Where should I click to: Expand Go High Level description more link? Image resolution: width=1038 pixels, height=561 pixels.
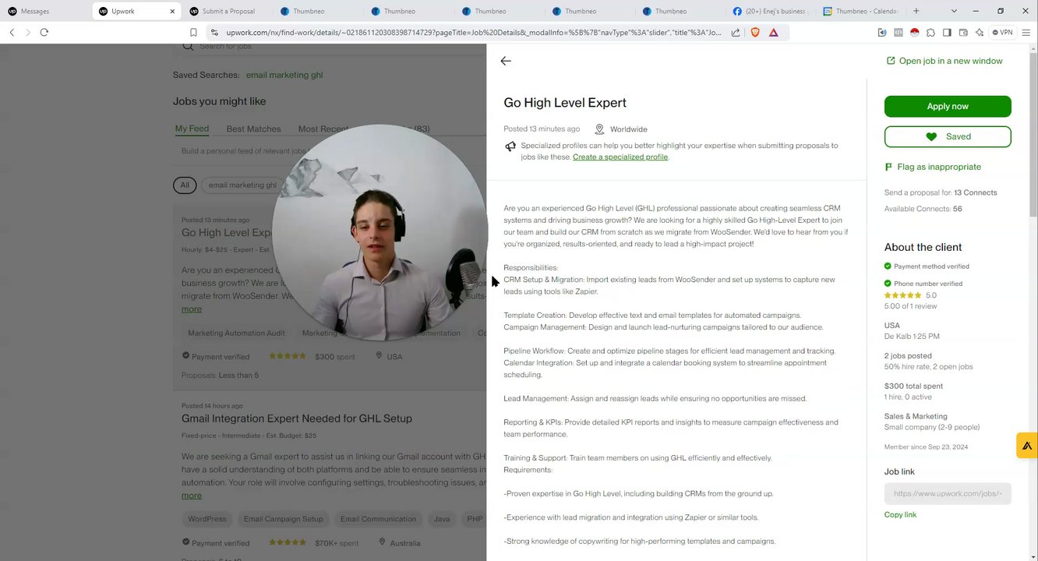tap(192, 309)
